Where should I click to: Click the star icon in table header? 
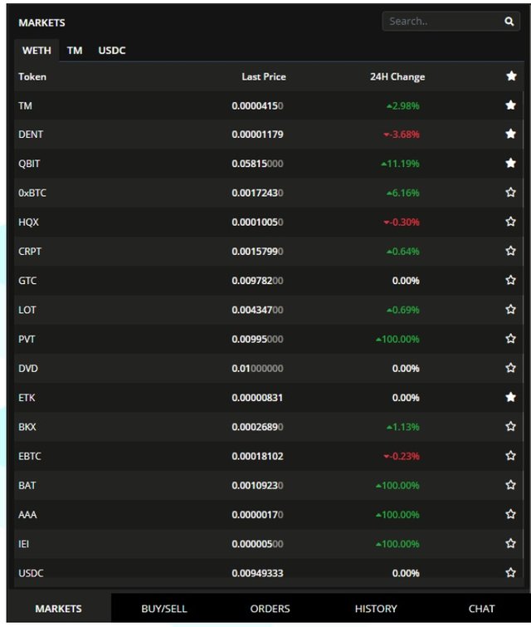point(511,76)
